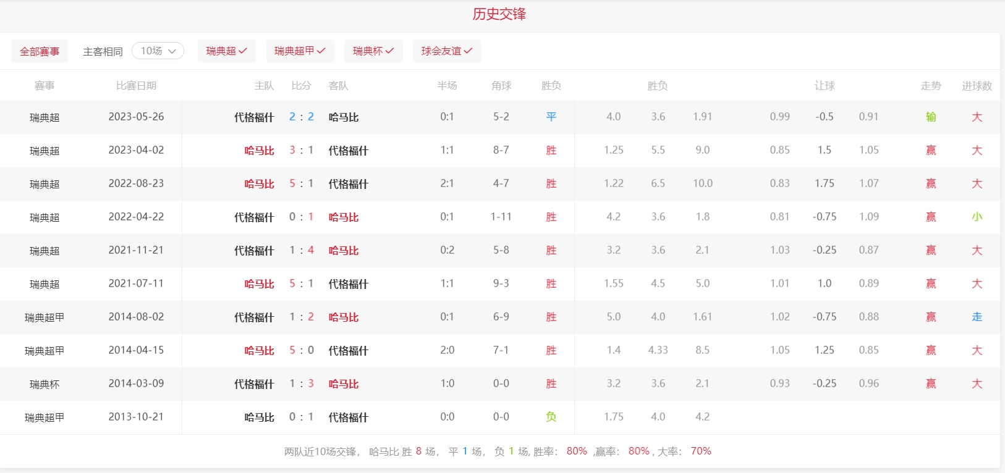This screenshot has height=473, width=1005.
Task: Select the 全部赛事 filter button
Action: pos(40,52)
